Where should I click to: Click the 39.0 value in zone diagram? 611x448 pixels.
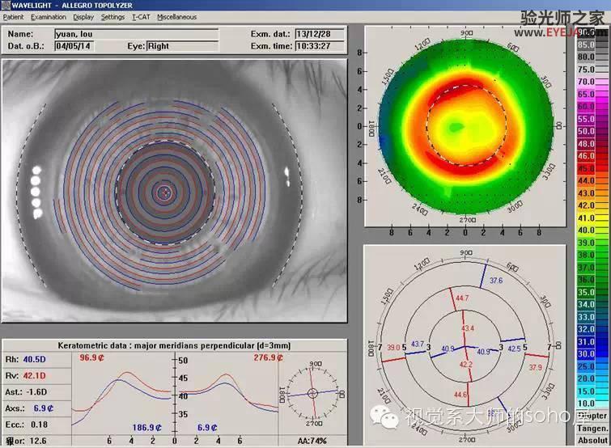[x=393, y=347]
